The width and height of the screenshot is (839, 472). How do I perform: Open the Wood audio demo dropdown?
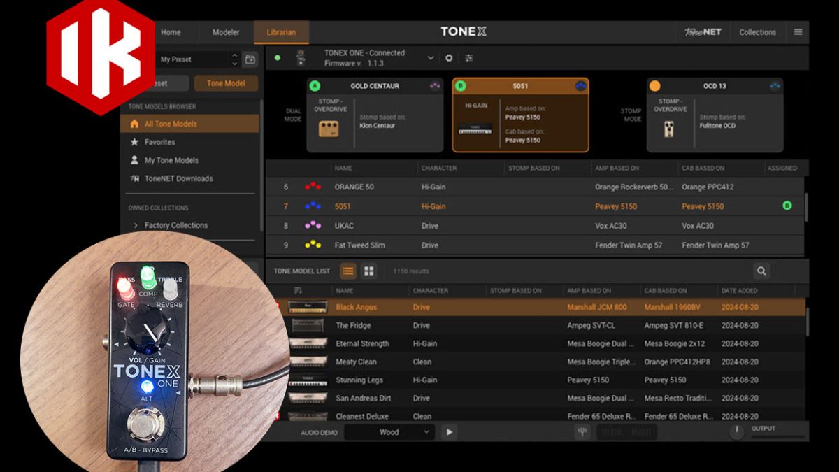pos(389,432)
